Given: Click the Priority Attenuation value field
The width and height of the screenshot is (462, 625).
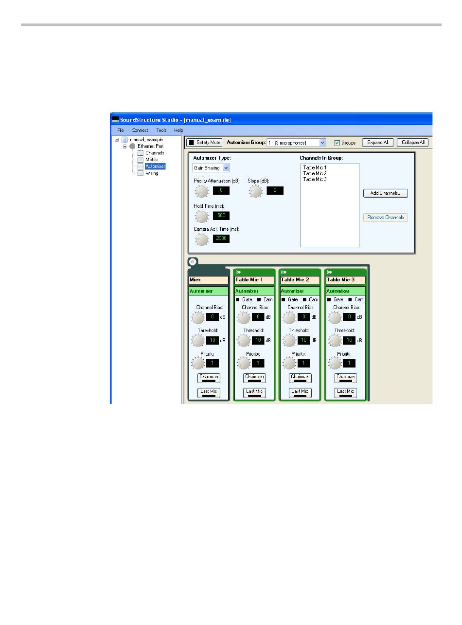Looking at the screenshot, I should coord(221,190).
